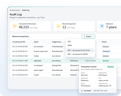The height and width of the screenshot is (96, 121).
Task: Click Transaction record card title
Action: point(89,67)
